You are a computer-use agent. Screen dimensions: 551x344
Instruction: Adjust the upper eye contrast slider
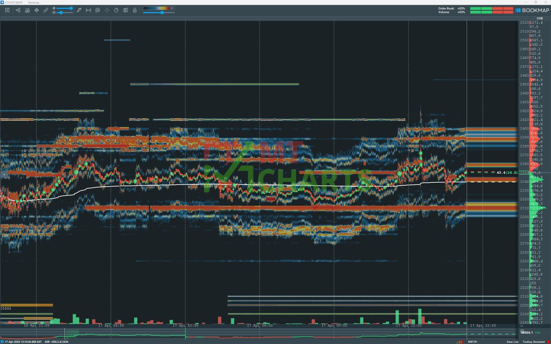pos(64,8)
